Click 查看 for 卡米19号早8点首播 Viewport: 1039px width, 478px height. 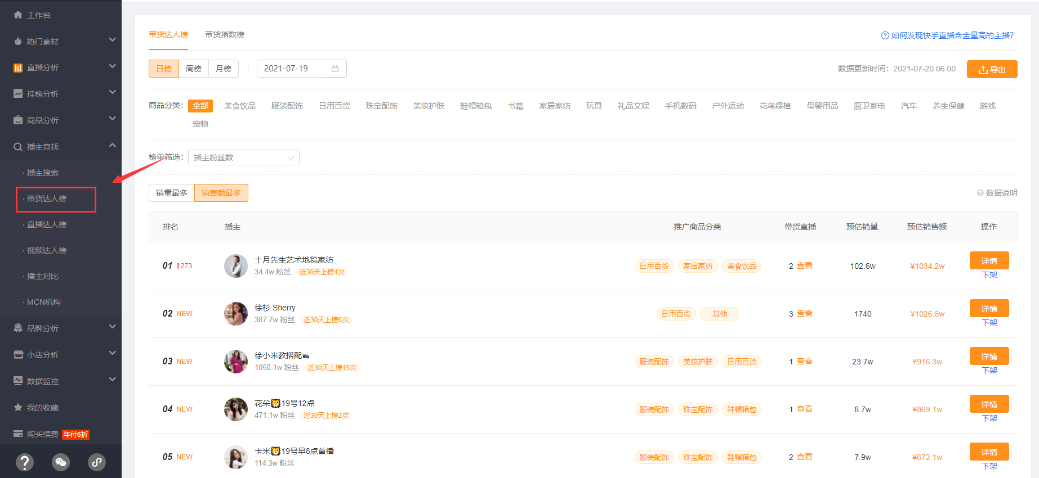[805, 457]
